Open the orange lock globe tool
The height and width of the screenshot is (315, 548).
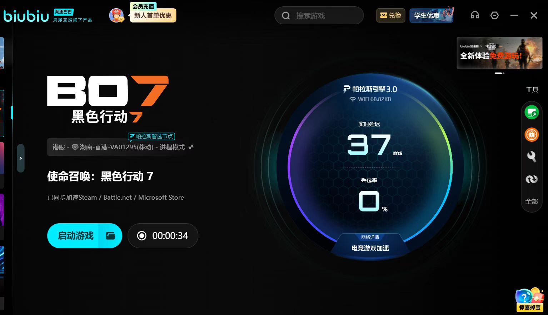tap(532, 135)
